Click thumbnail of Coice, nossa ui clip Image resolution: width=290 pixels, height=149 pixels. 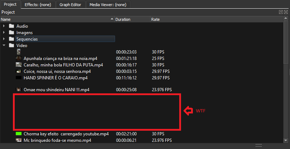(19, 71)
